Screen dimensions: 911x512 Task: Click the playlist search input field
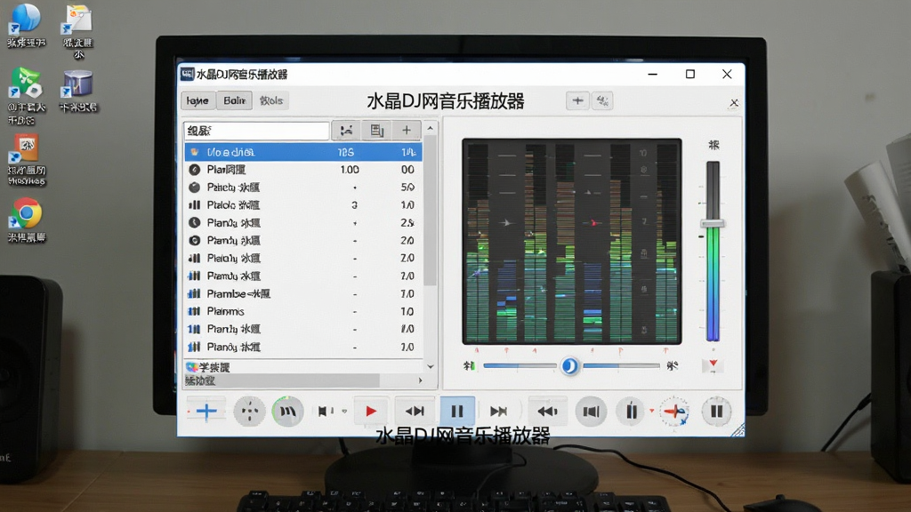256,131
